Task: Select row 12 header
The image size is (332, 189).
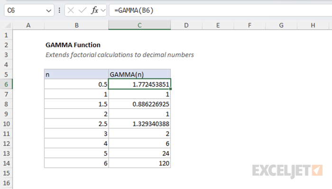Action: [6, 144]
